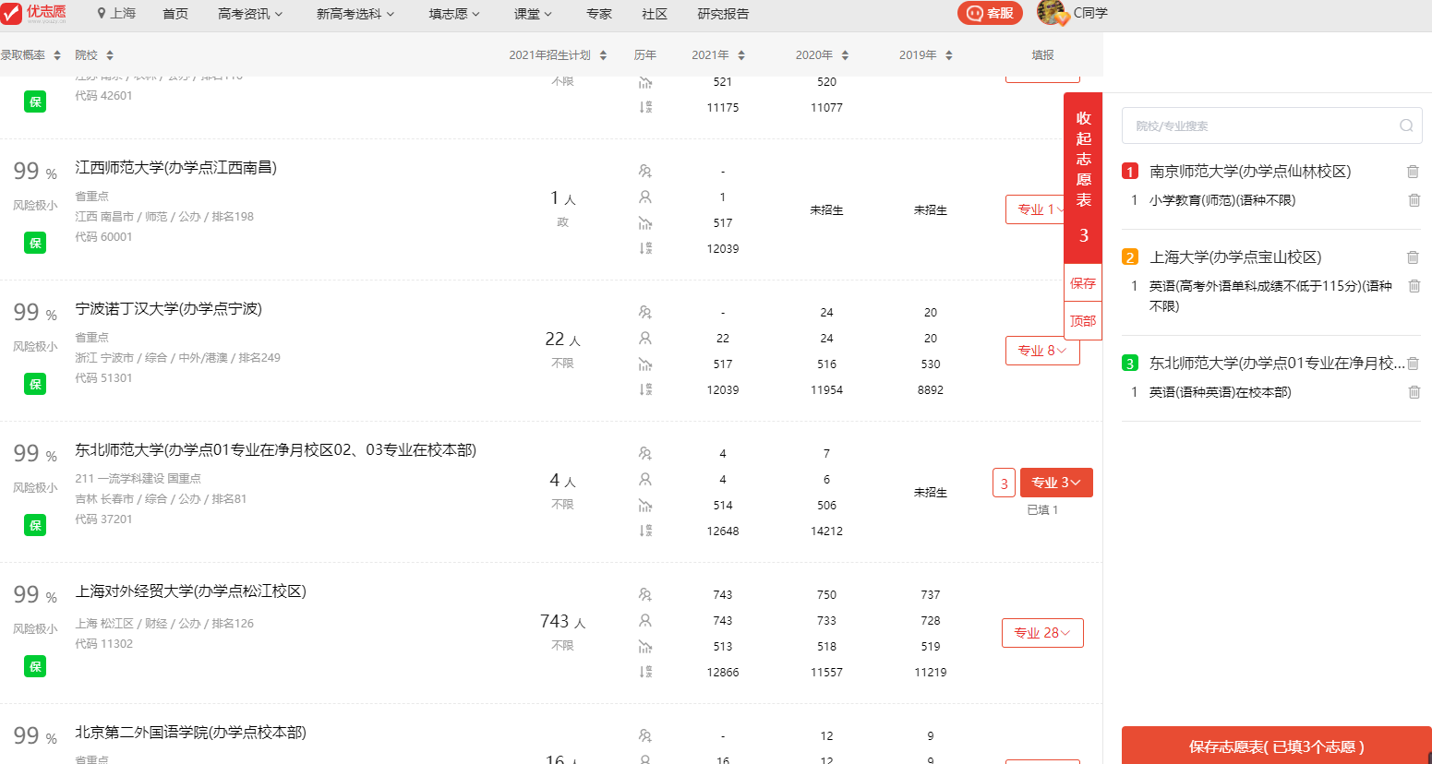Expand the 课堂 menu

[x=533, y=14]
